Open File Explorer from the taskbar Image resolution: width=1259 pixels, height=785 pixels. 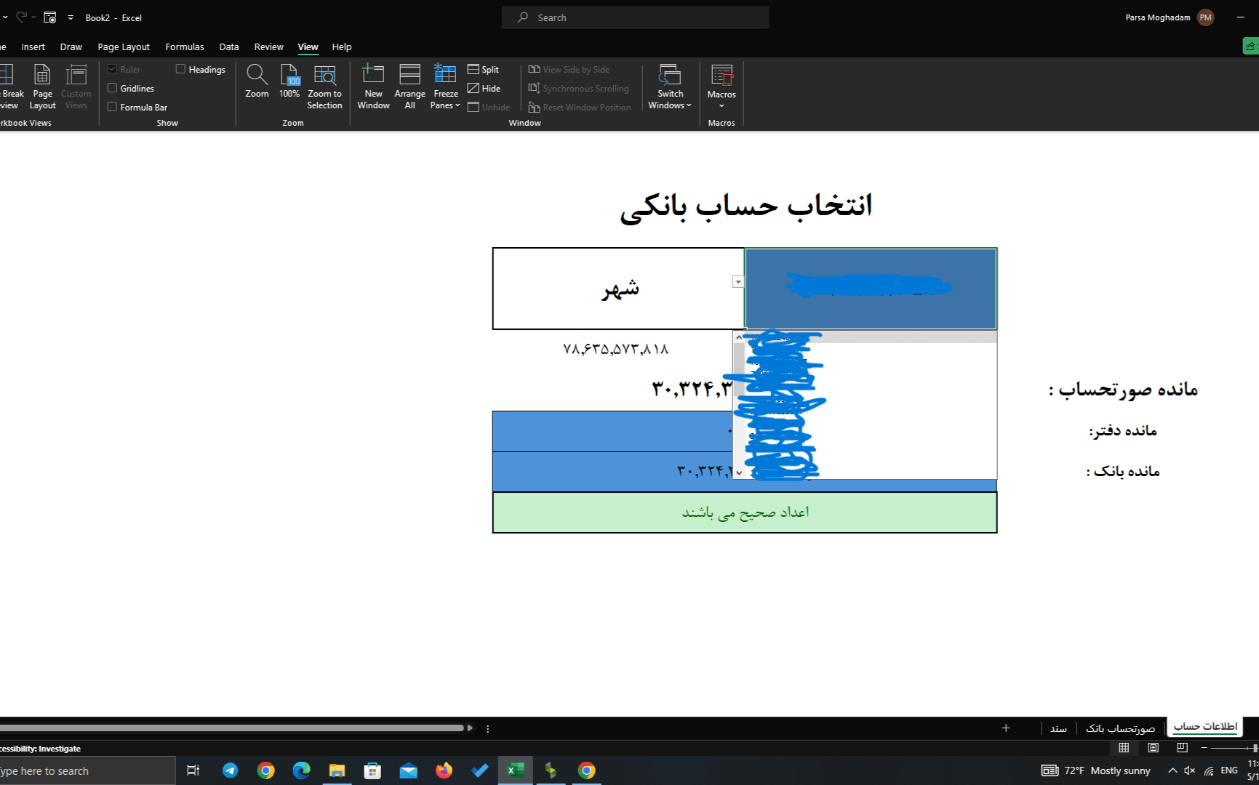click(337, 770)
